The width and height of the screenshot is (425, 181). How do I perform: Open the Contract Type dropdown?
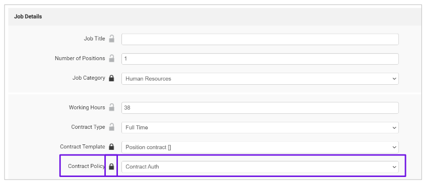click(260, 127)
